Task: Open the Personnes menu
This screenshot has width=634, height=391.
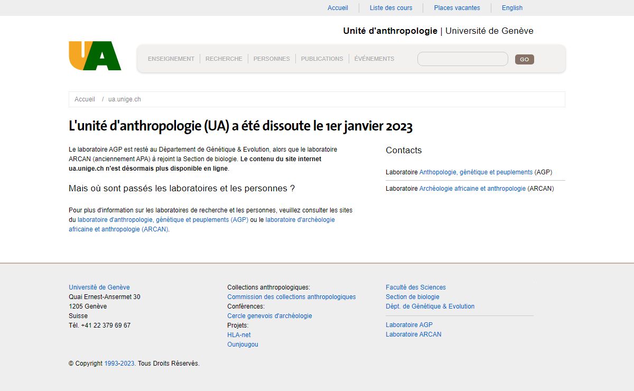Action: (x=272, y=59)
